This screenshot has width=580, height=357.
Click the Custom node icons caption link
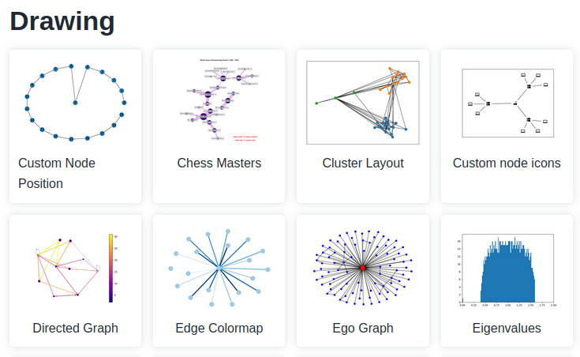point(507,163)
